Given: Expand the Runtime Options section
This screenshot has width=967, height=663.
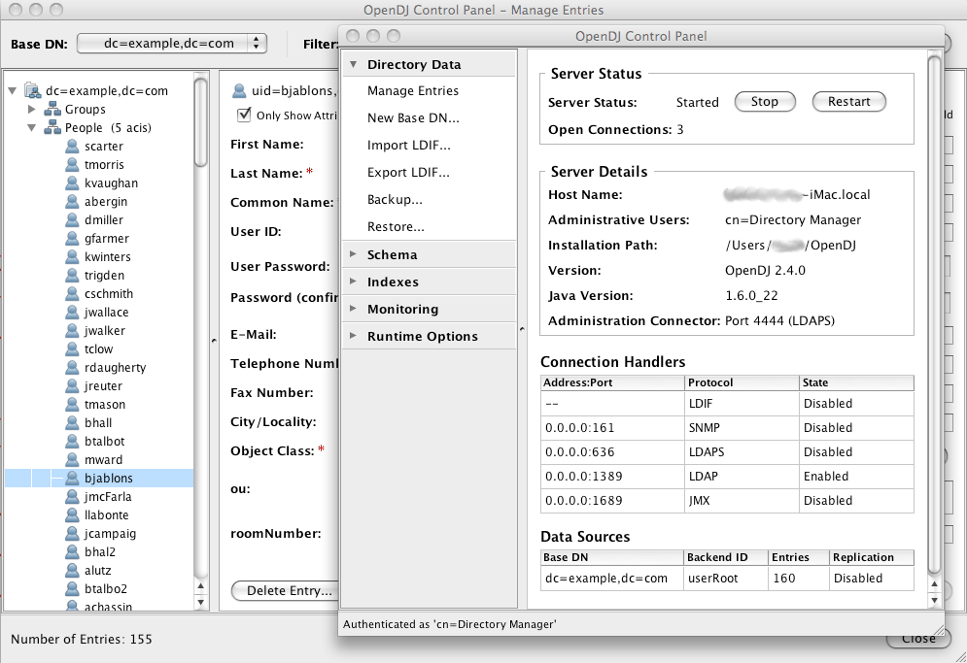Looking at the screenshot, I should pos(354,335).
